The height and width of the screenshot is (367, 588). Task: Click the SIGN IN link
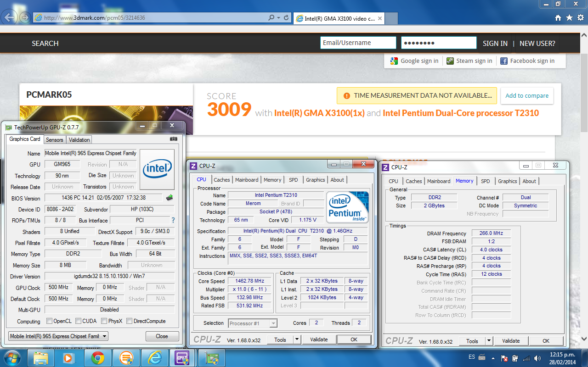pyautogui.click(x=495, y=43)
